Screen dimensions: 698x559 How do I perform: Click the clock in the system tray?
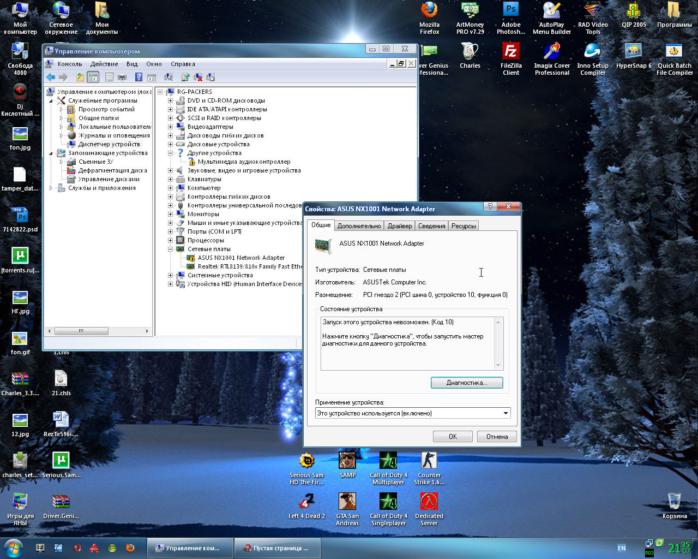[x=680, y=548]
